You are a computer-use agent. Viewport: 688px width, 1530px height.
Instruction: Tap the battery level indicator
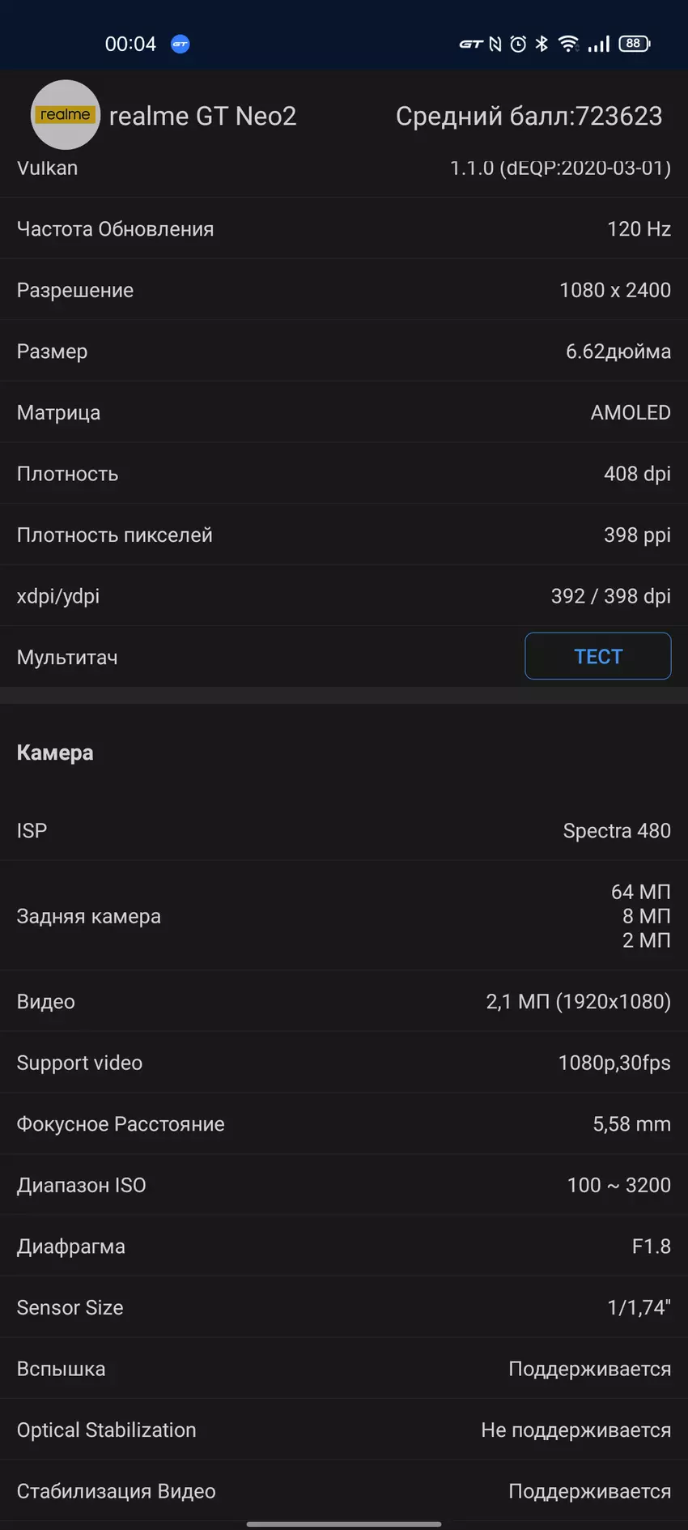point(634,44)
